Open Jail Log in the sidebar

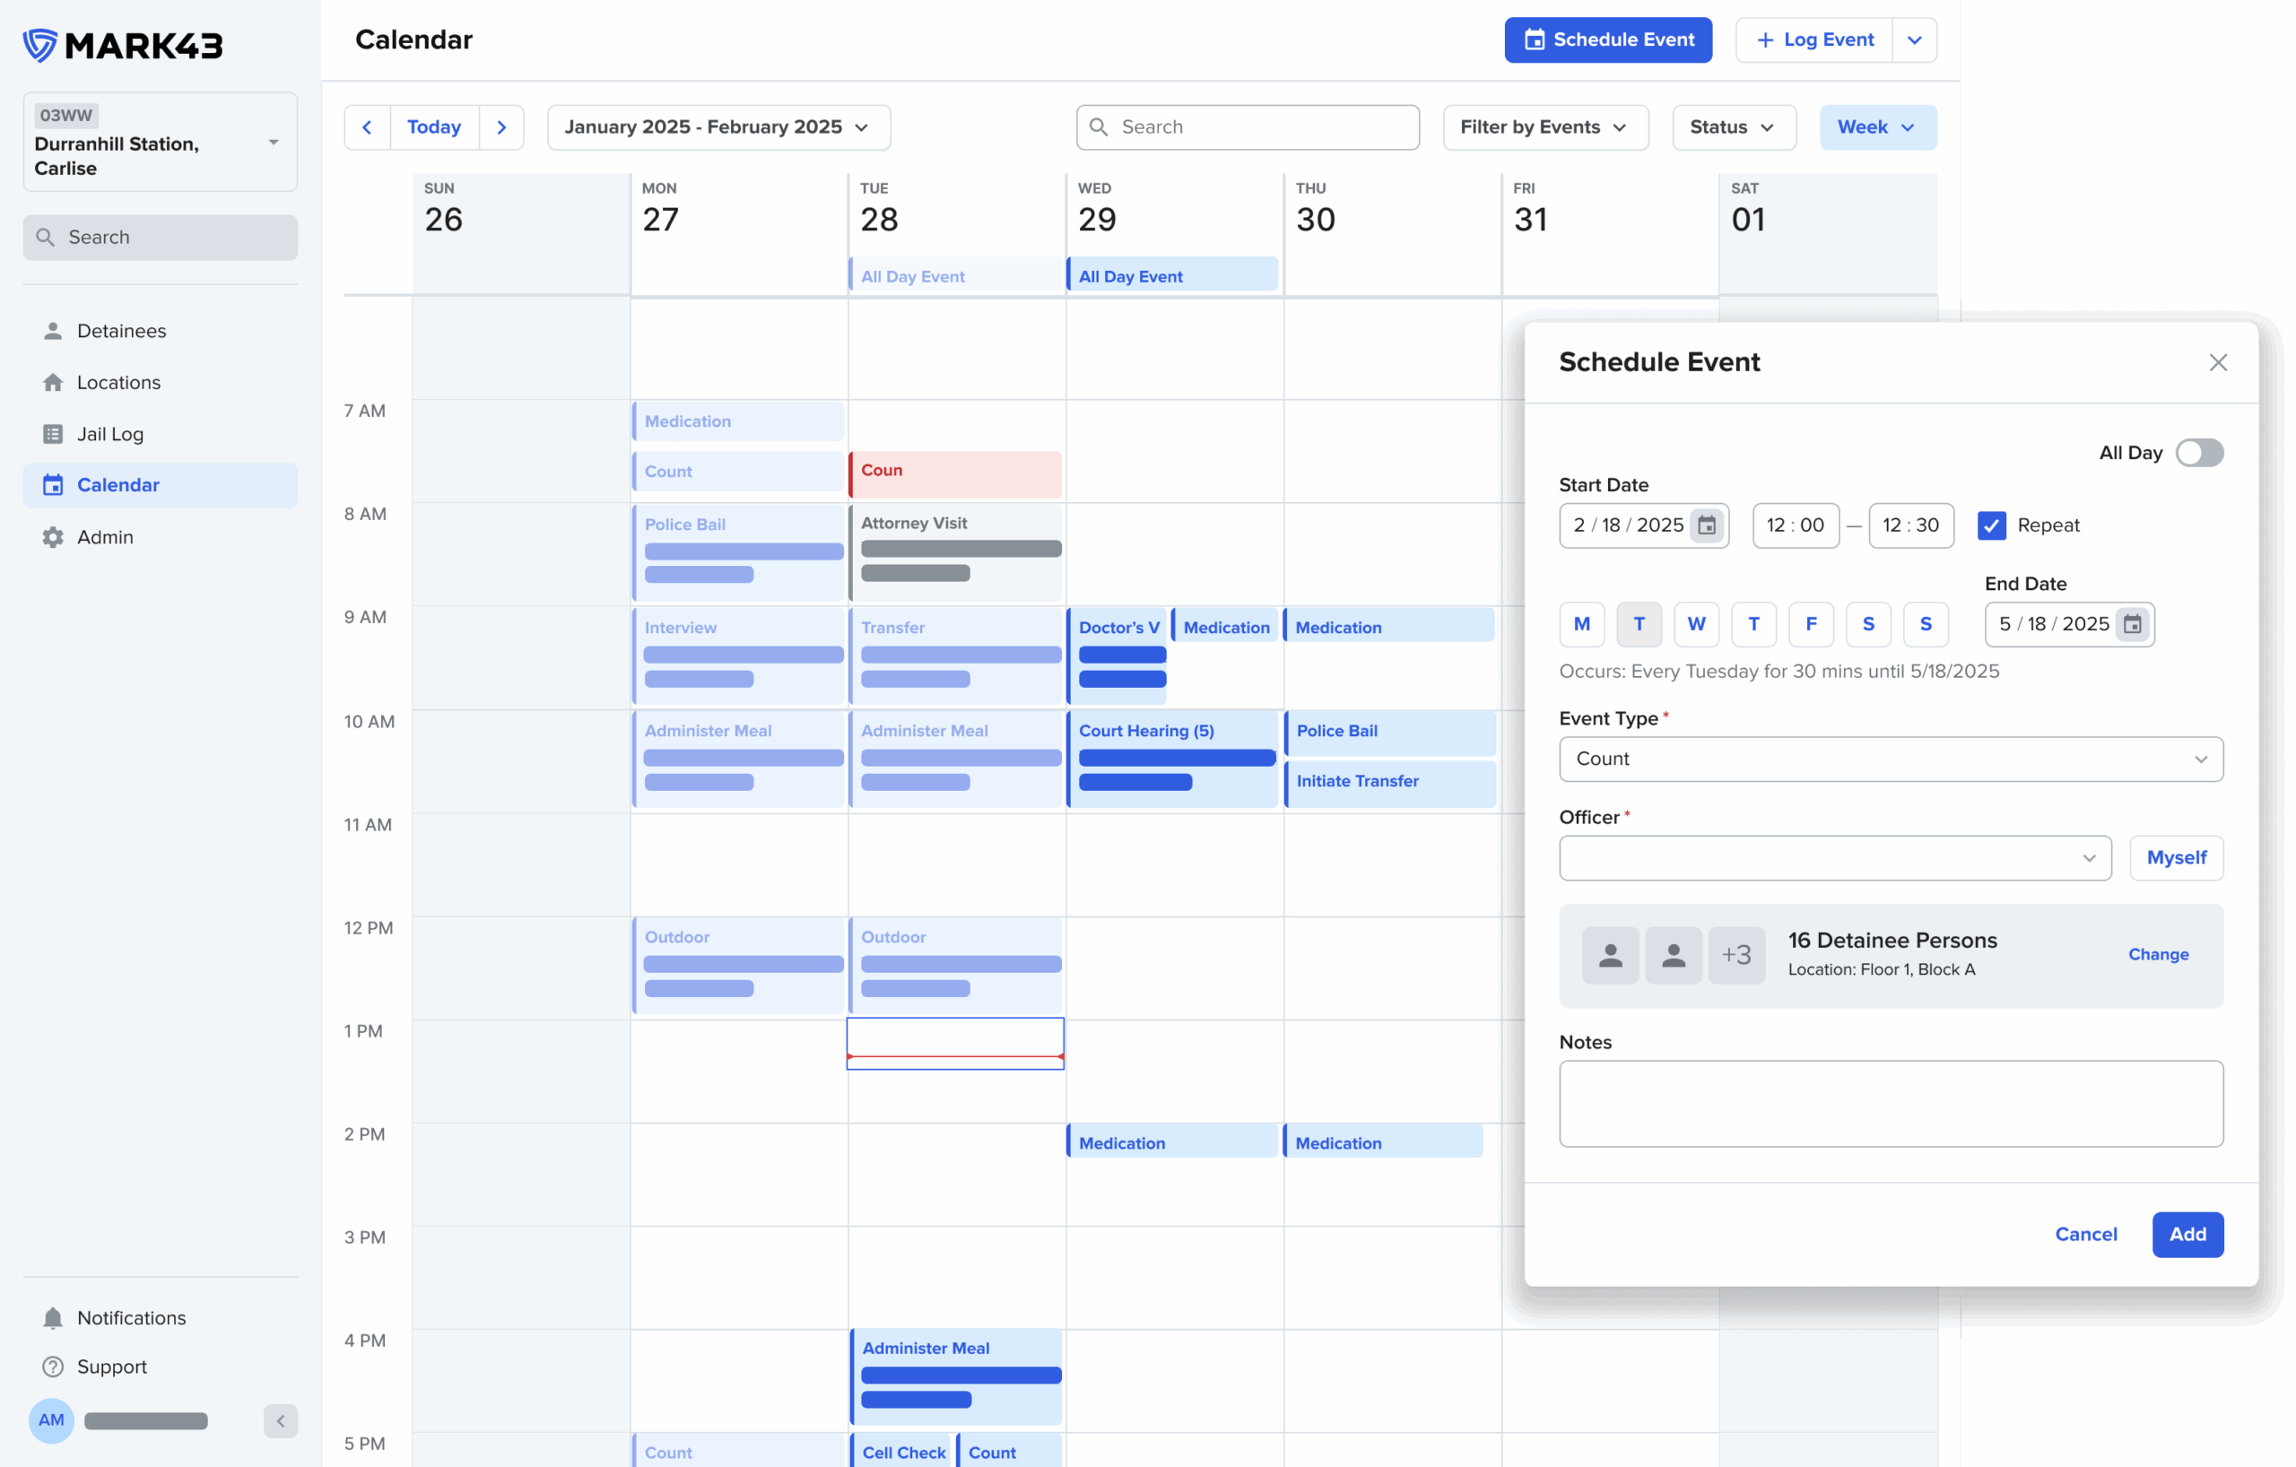[109, 434]
